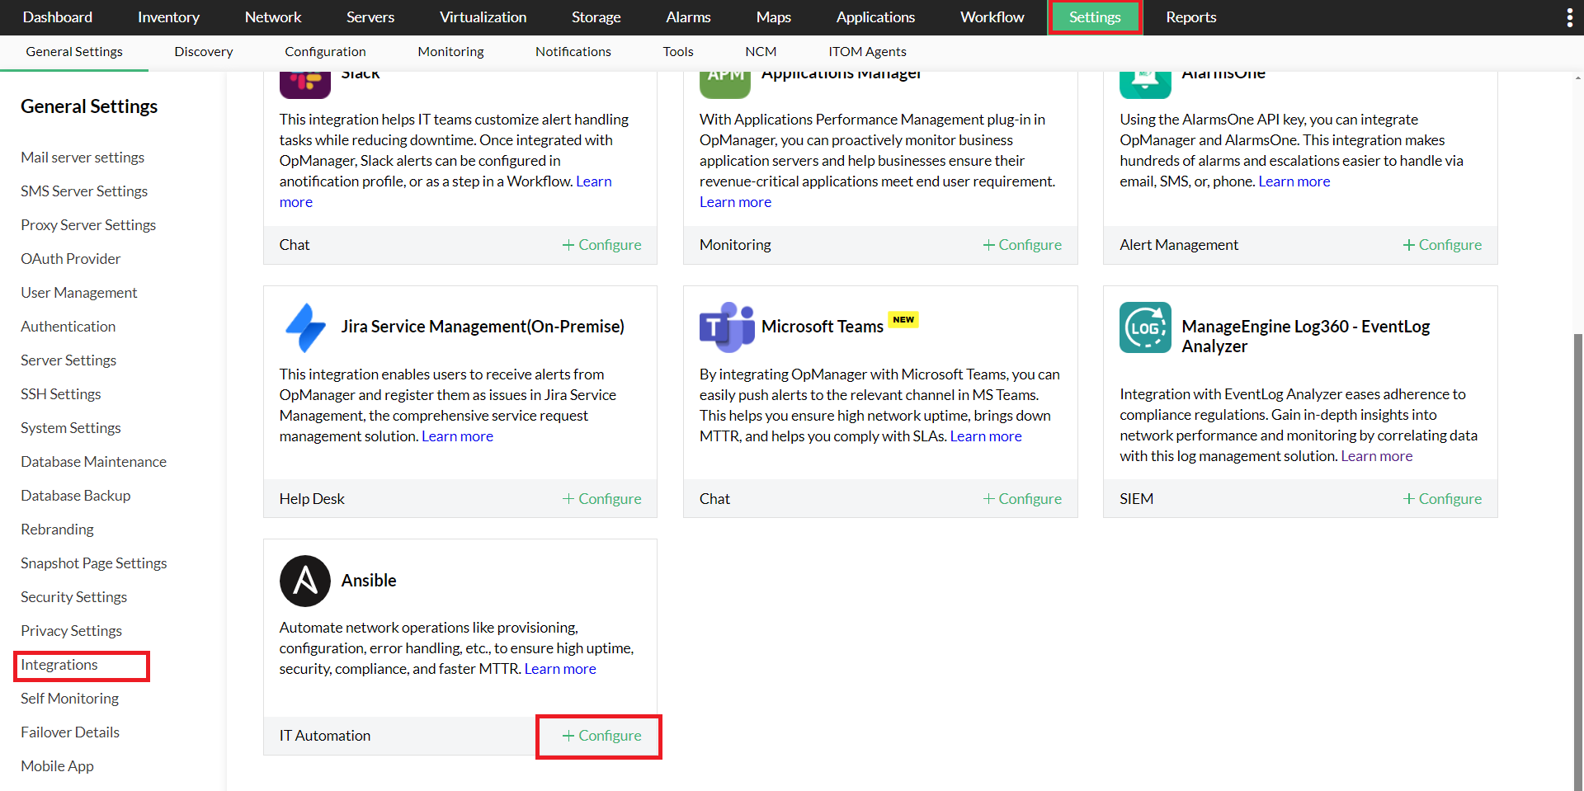Open Self Monitoring

(x=70, y=699)
